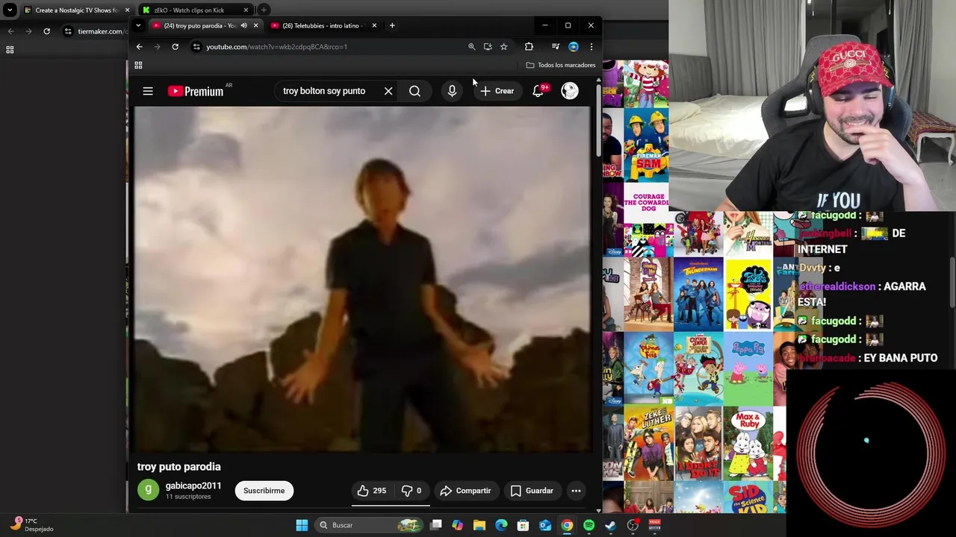Open more actions three-dot menu
Image resolution: width=956 pixels, height=537 pixels.
(576, 491)
